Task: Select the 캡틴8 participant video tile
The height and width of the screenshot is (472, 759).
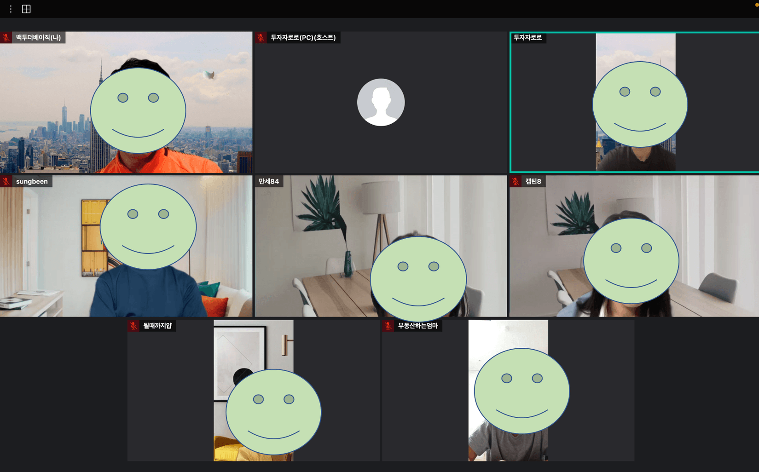Action: point(634,246)
